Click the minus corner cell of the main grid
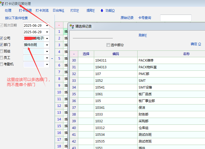 [x=59, y=25]
